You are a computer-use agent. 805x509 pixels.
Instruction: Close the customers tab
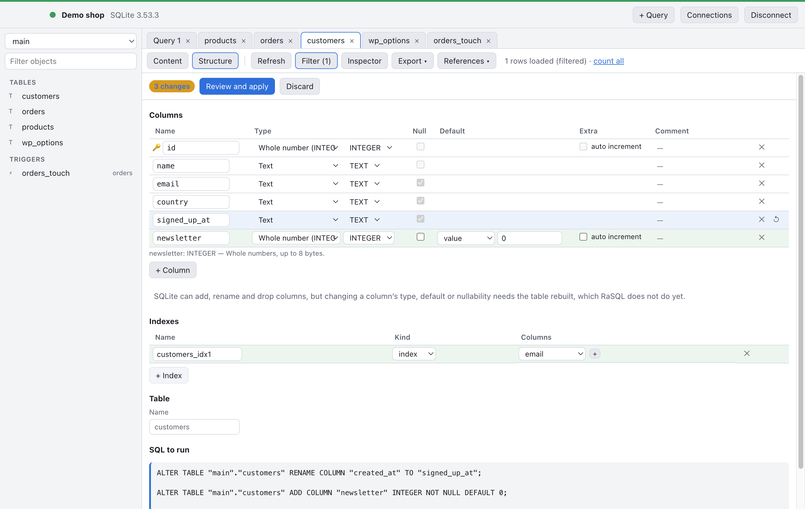[x=352, y=41]
